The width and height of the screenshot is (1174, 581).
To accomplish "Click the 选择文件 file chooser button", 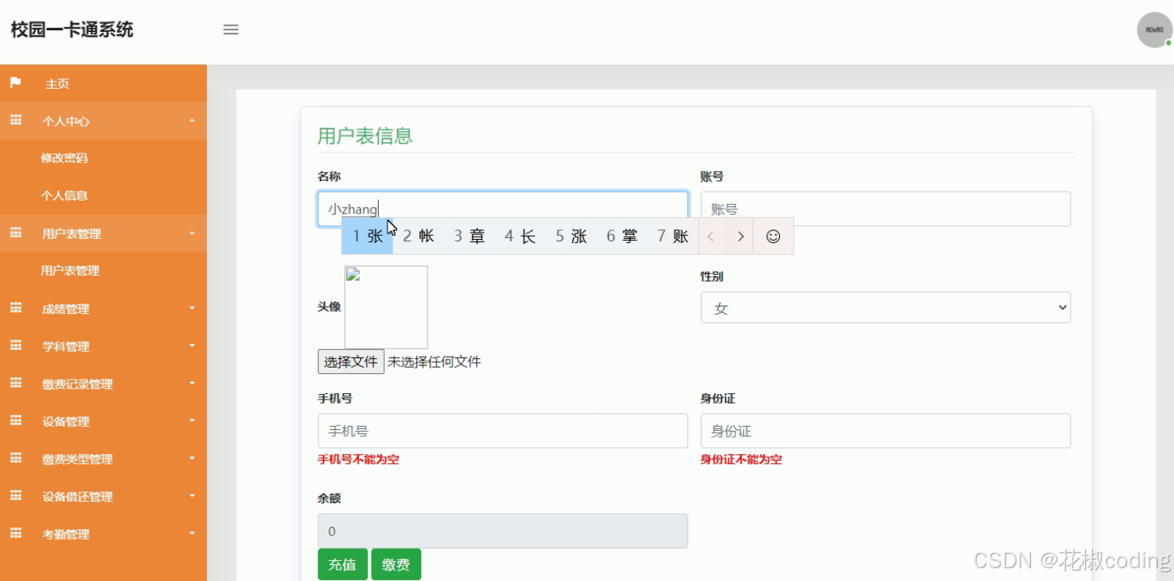I will [350, 361].
